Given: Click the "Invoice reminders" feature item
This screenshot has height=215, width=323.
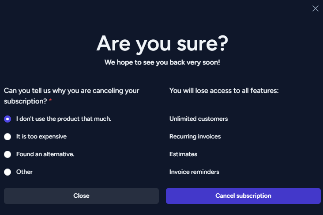Looking at the screenshot, I should [x=194, y=172].
